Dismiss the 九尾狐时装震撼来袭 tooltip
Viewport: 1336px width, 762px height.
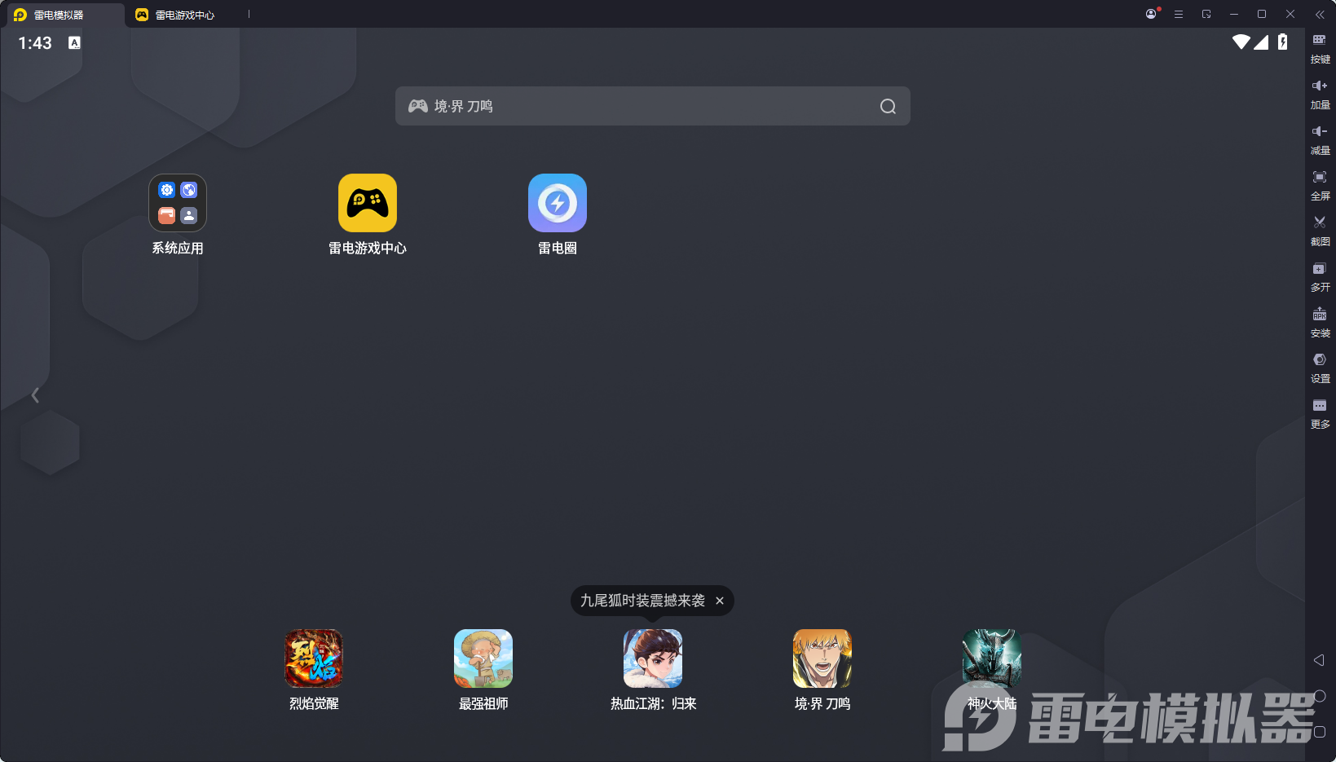(x=720, y=601)
